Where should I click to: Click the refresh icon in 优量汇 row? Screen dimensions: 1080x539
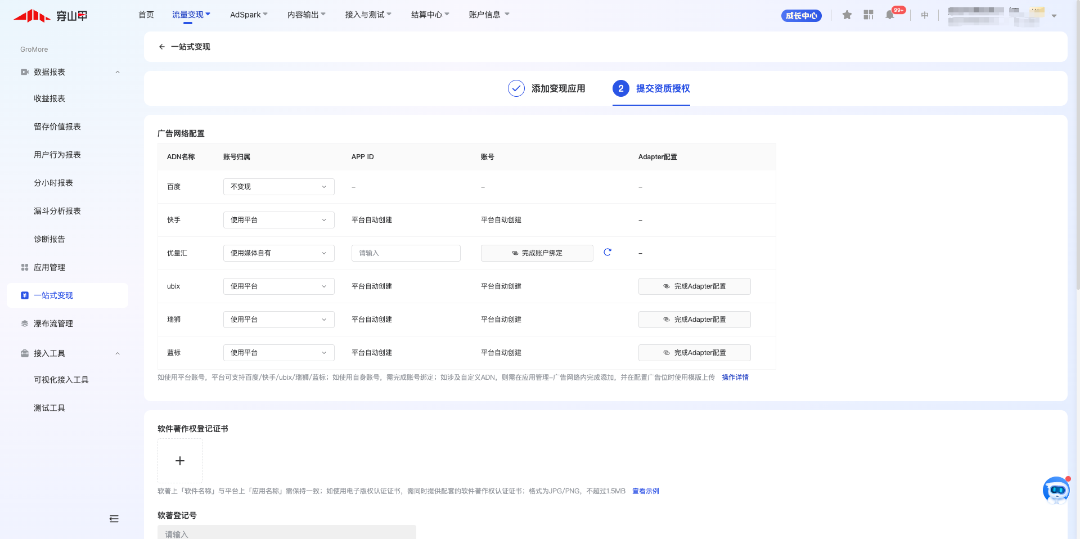(x=607, y=252)
